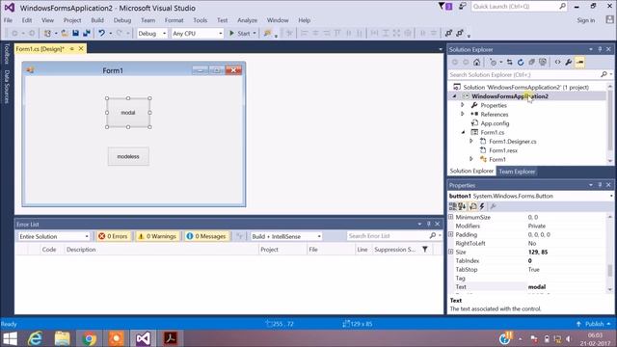Image resolution: width=617 pixels, height=347 pixels.
Task: Click the Start debugging button
Action: point(240,34)
